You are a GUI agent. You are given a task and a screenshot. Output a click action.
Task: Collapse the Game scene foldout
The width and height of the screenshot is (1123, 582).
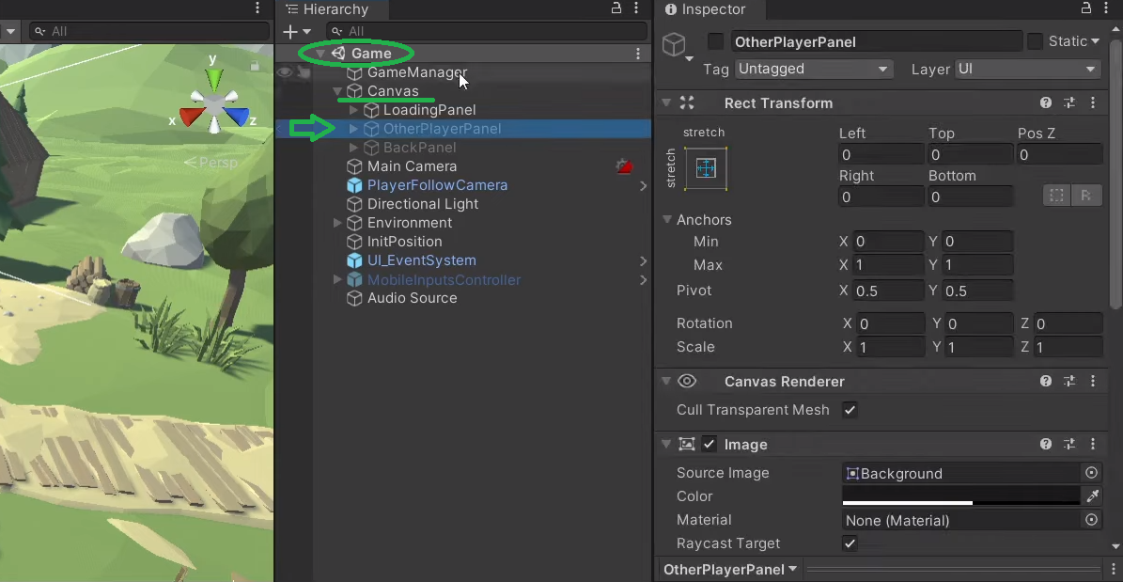pos(320,54)
